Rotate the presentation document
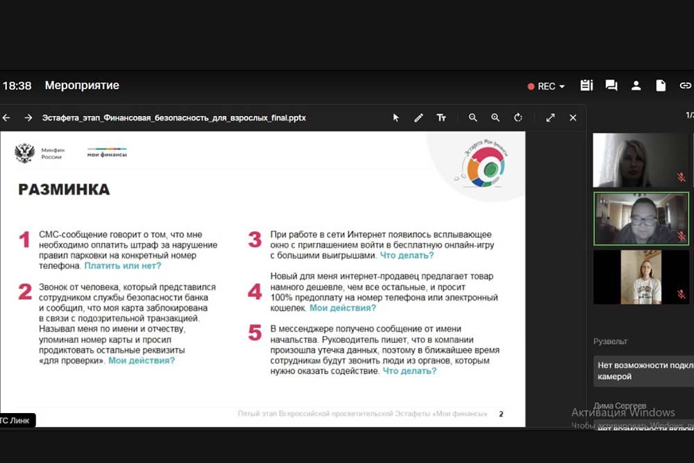The image size is (694, 463). click(518, 118)
